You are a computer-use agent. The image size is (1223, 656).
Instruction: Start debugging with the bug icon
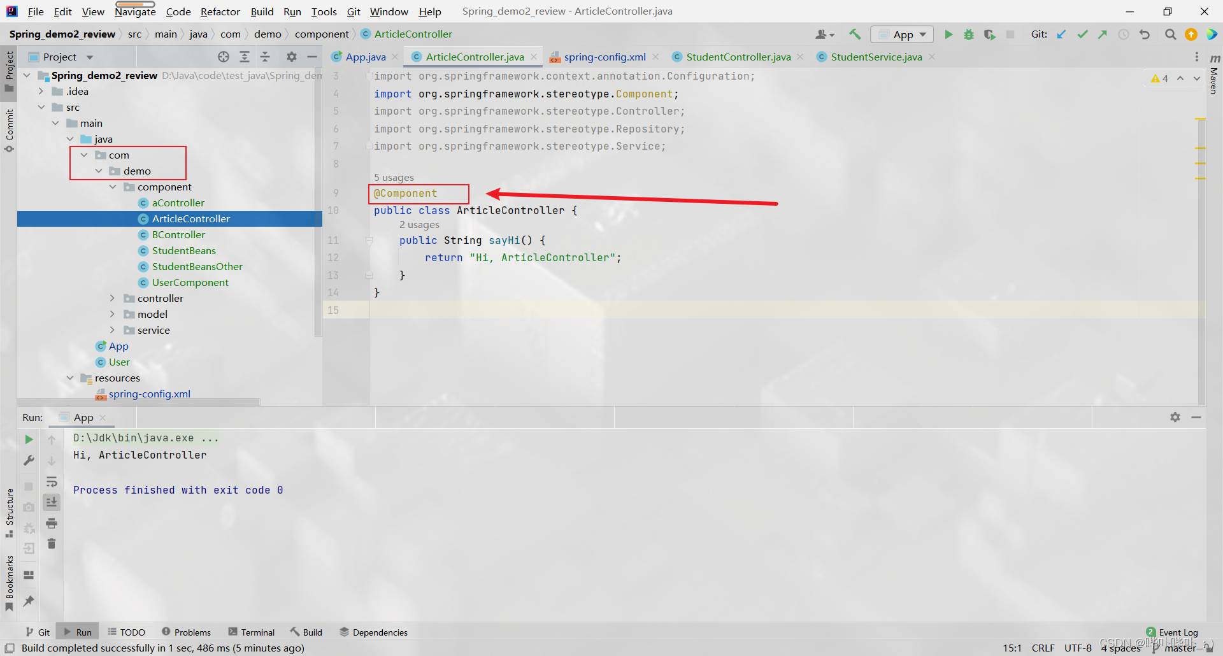tap(969, 34)
